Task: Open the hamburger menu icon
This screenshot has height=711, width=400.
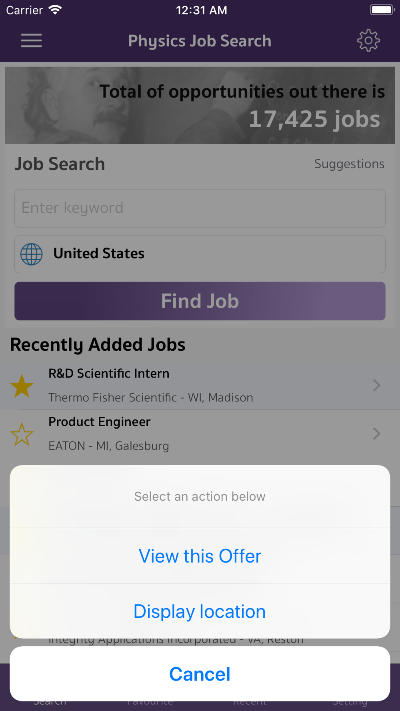Action: point(31,41)
